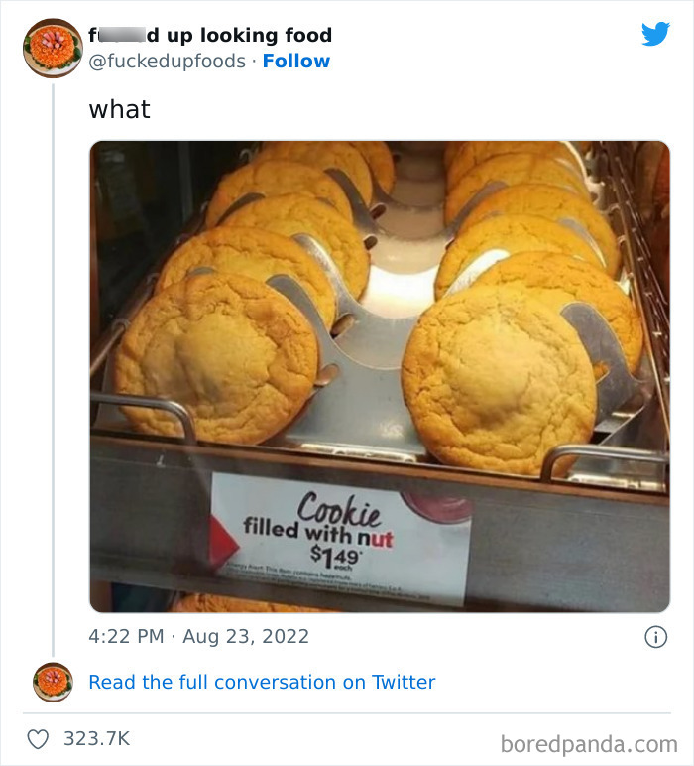Open the author's profile avatar at top

pos(52,48)
